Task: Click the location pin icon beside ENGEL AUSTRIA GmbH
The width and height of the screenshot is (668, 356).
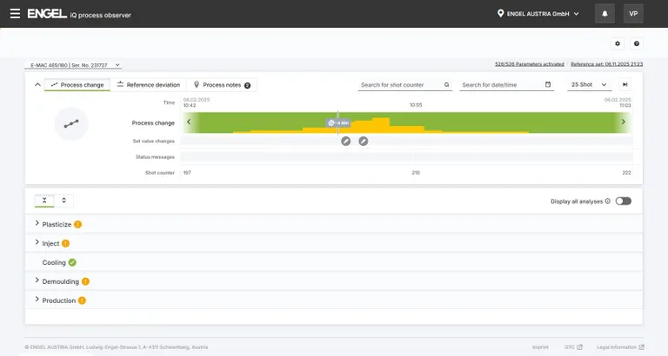Action: 501,14
